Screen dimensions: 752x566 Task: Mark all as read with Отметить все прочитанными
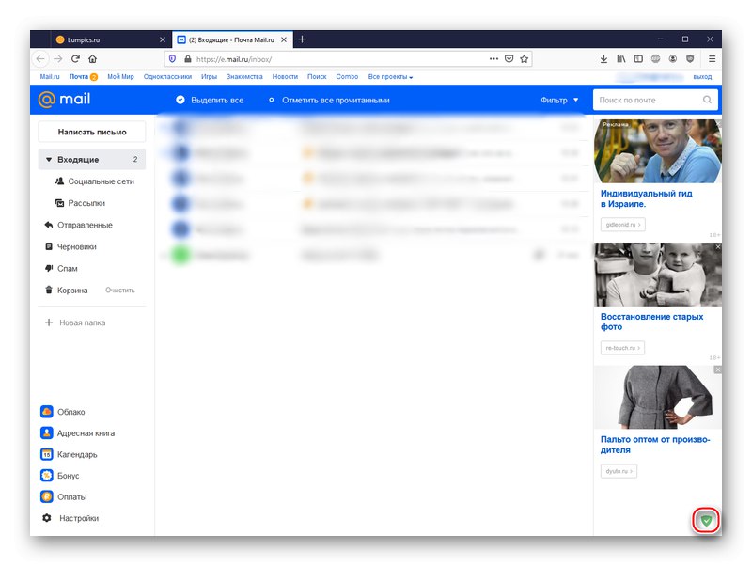click(x=328, y=100)
